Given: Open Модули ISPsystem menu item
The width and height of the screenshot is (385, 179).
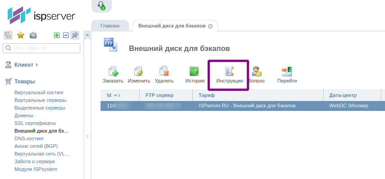Looking at the screenshot, I should pos(36,169).
